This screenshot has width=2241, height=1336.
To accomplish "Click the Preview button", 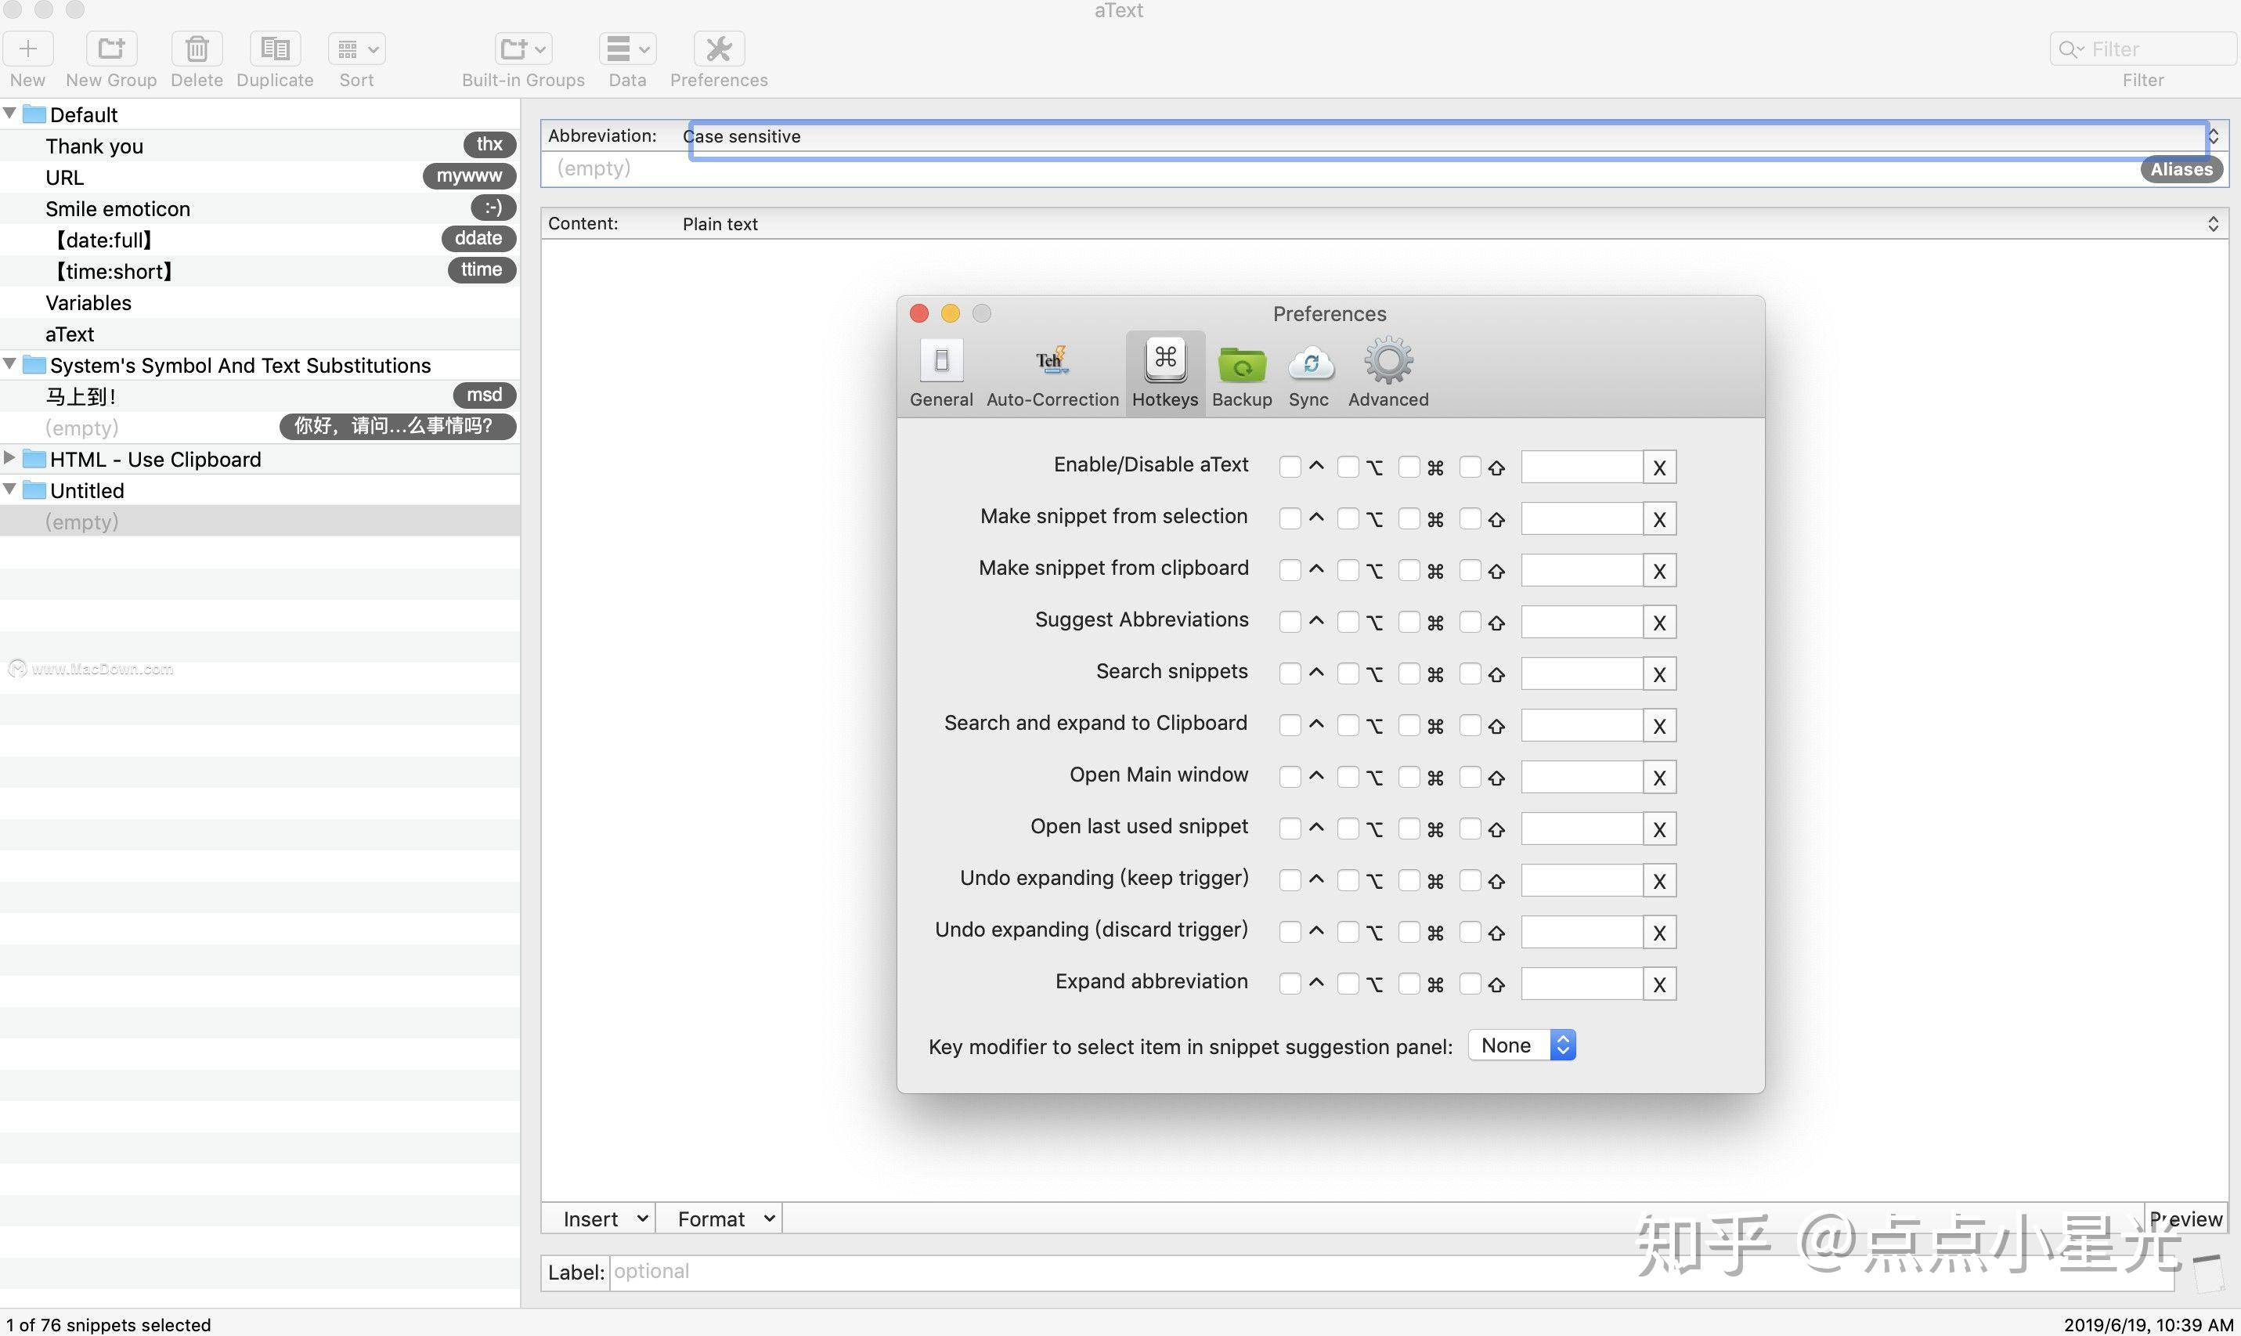I will 2186,1218.
